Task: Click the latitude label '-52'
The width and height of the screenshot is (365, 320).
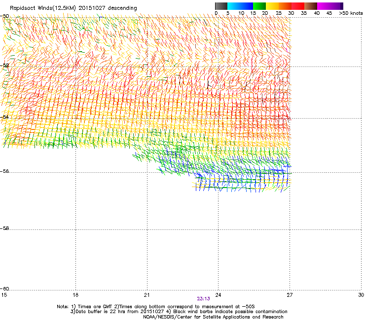Action: point(4,65)
